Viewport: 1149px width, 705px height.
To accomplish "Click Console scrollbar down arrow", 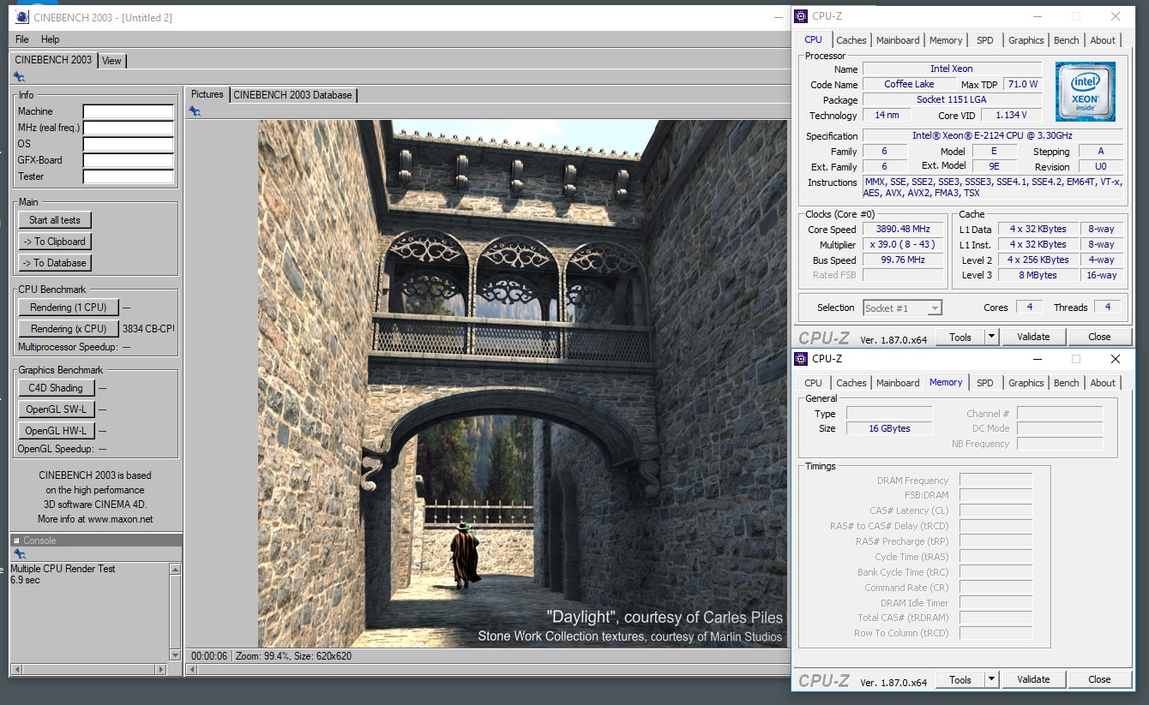I will [176, 654].
